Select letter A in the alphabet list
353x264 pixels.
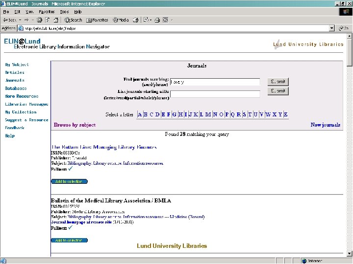(140, 114)
